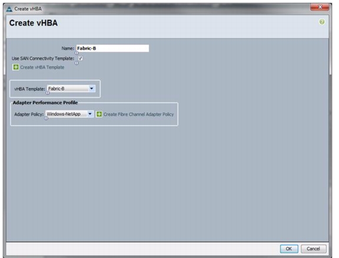Dismiss dialog with the Cancel button
The width and height of the screenshot is (339, 258).
313,249
